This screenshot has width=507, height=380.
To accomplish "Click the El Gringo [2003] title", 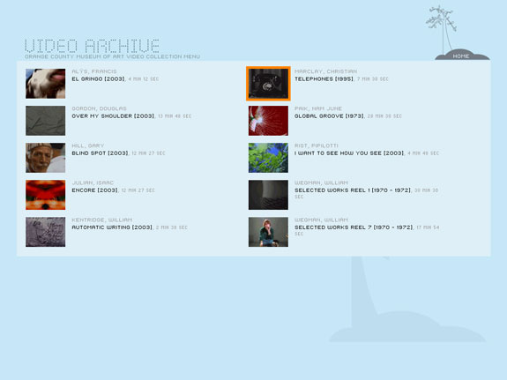I will pyautogui.click(x=98, y=79).
